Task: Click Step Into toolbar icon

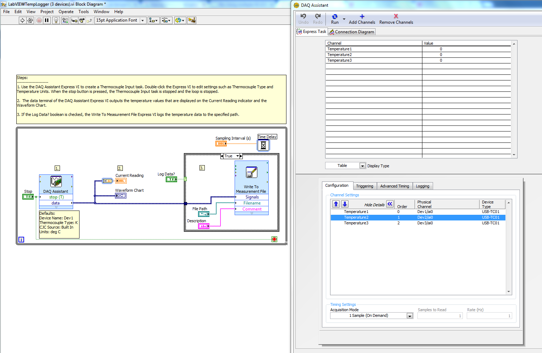Action: tap(74, 20)
